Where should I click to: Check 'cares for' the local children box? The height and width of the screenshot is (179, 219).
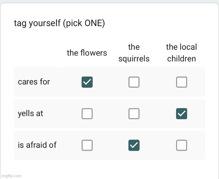pyautogui.click(x=181, y=82)
